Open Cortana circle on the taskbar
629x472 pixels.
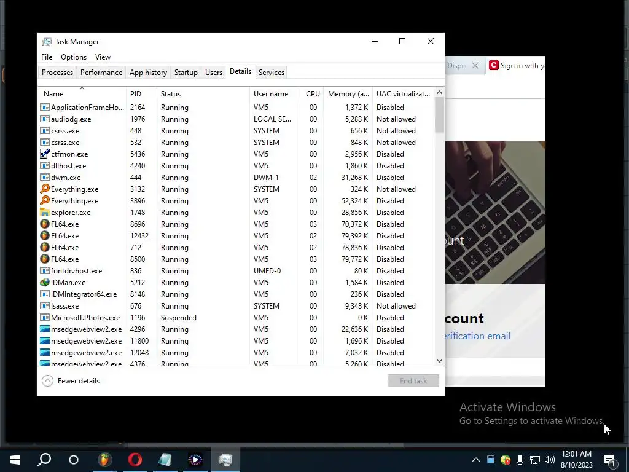tap(74, 460)
